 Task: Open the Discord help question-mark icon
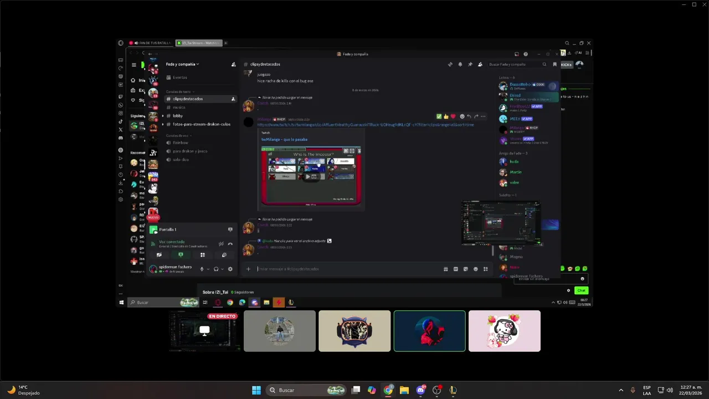tap(526, 54)
